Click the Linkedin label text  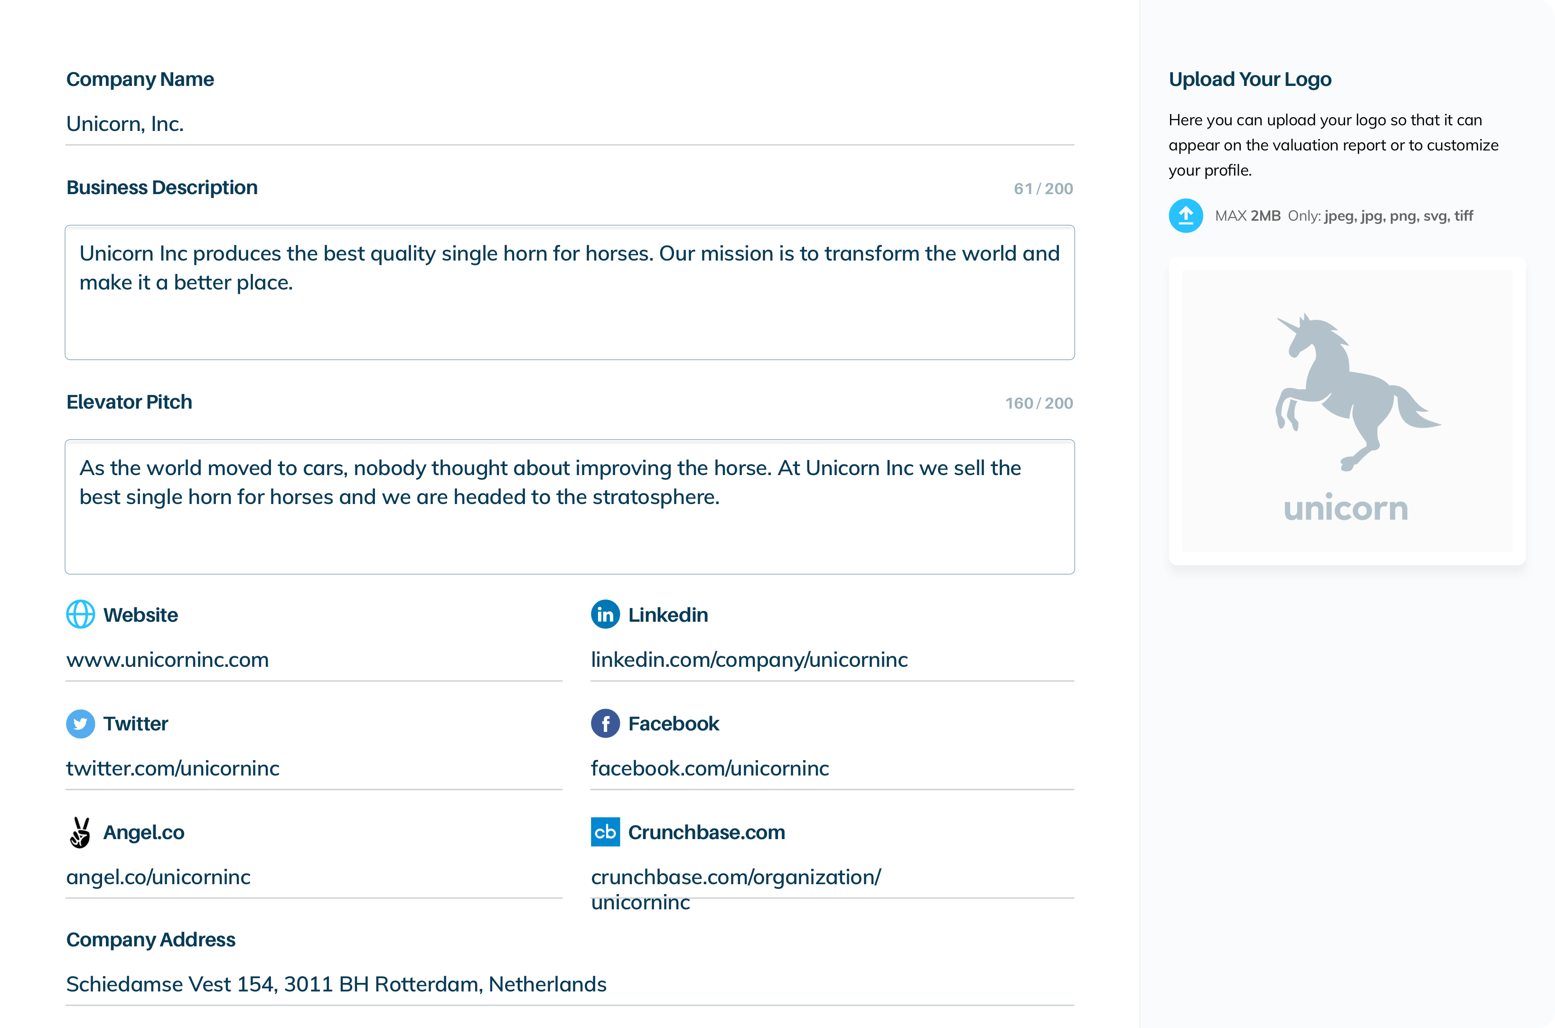[x=668, y=615]
